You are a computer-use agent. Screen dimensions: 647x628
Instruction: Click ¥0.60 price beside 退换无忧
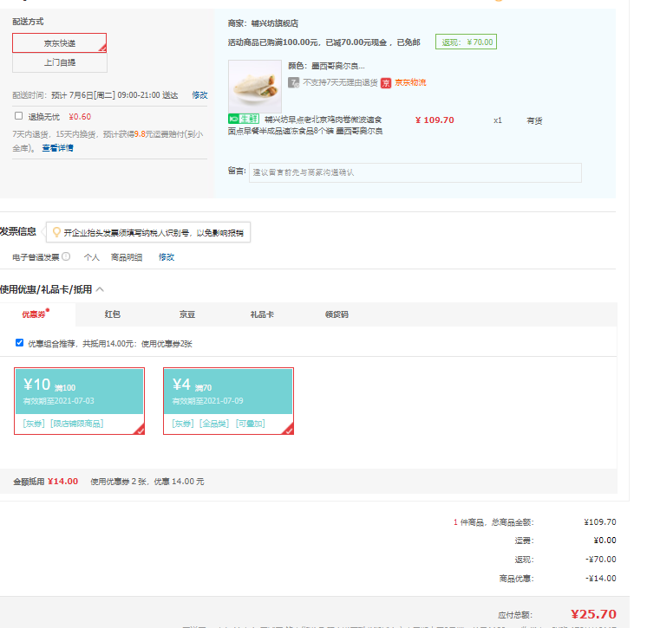tap(80, 117)
